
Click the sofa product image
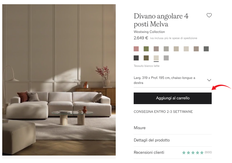[59, 80]
